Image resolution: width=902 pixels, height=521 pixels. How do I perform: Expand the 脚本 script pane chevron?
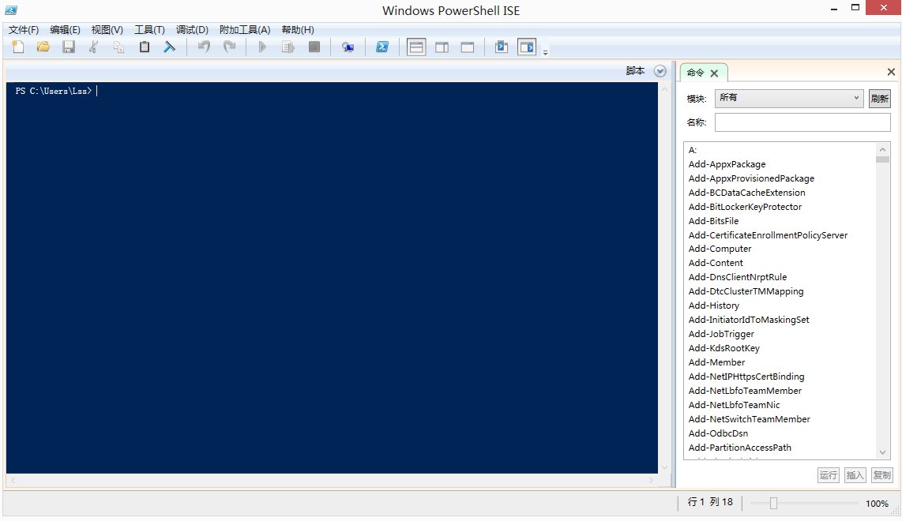(x=660, y=71)
